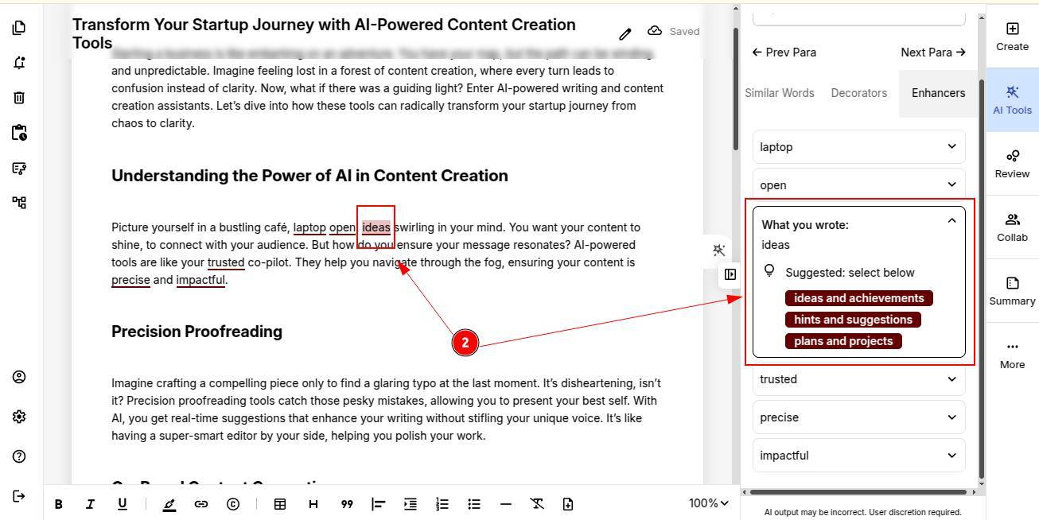The height and width of the screenshot is (520, 1039).
Task: Click the edit title pencil icon
Action: 625,33
